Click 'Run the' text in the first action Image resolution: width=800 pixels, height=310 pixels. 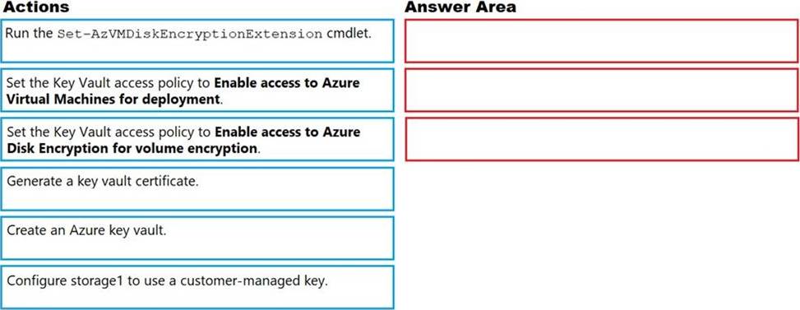pyautogui.click(x=29, y=35)
